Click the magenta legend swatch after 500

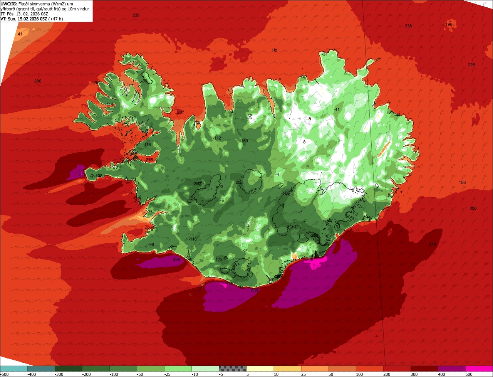point(479,369)
